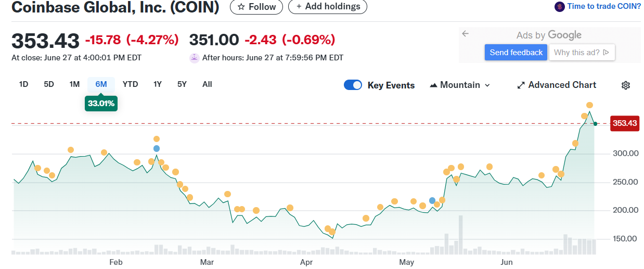Select the 1D range tab
644x269 pixels.
pos(23,84)
